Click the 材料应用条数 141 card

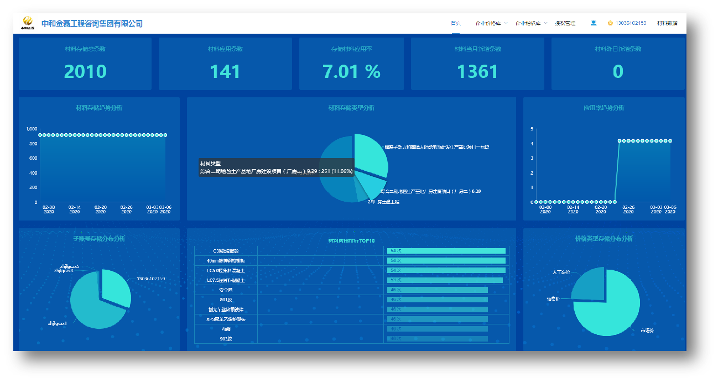(x=225, y=64)
